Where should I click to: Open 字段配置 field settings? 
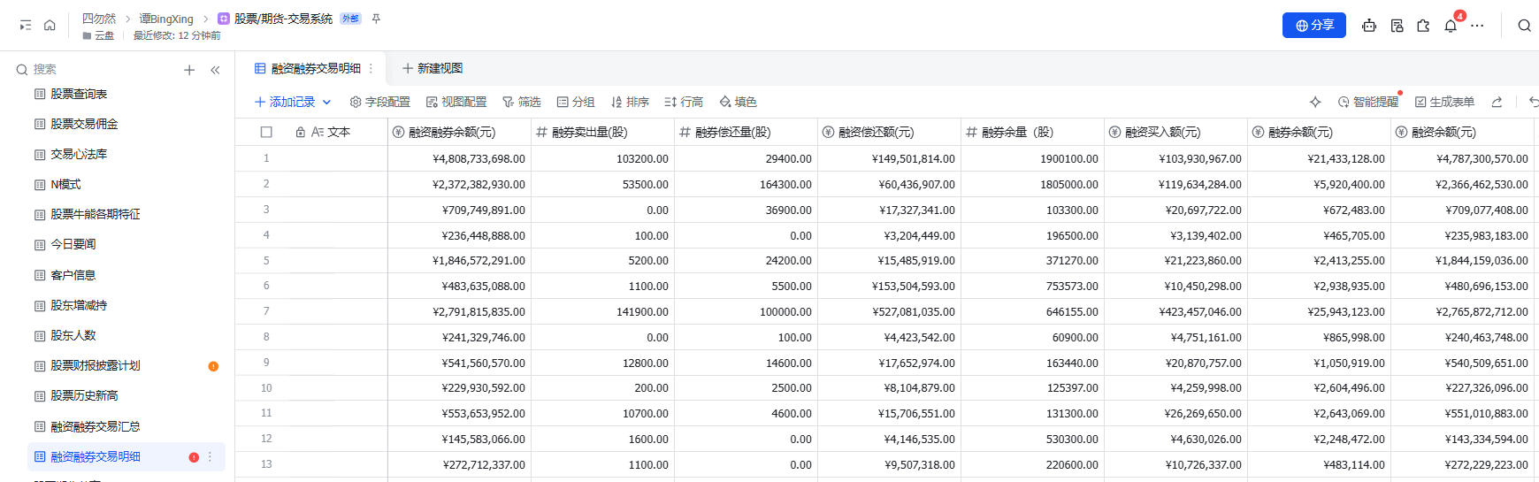[x=380, y=102]
